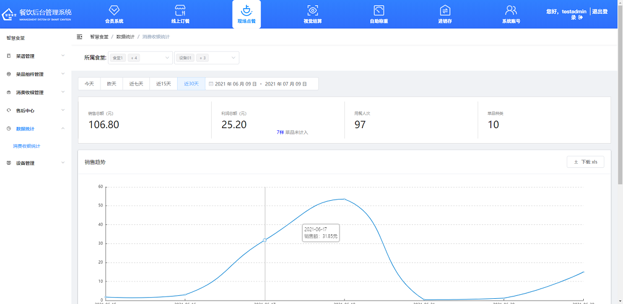This screenshot has width=623, height=304.
Task: Click the calendar icon in date range
Action: [x=211, y=84]
